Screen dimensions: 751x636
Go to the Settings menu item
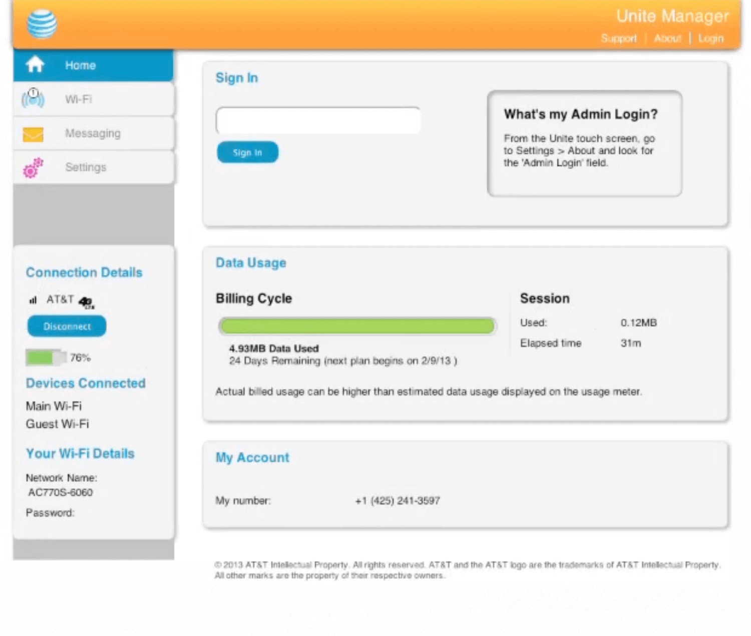86,167
